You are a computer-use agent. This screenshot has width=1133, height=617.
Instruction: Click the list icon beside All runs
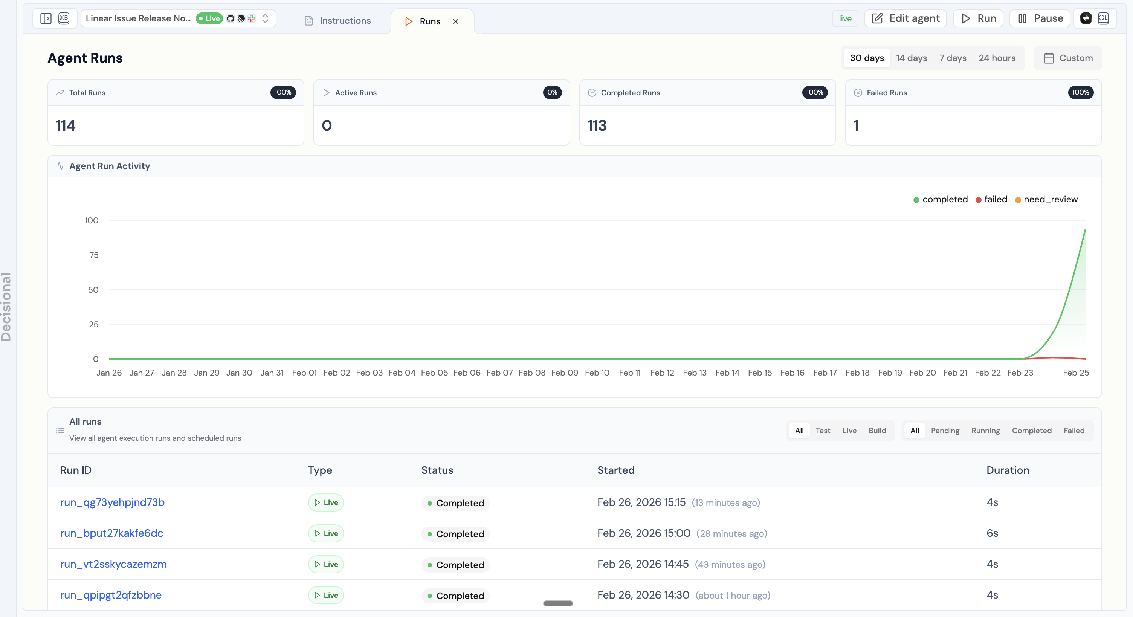[x=60, y=430]
